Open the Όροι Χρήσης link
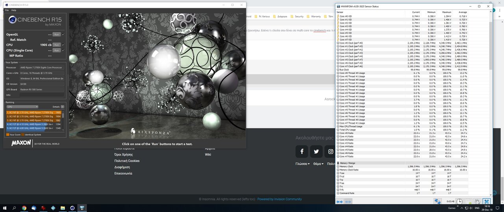 (x=124, y=155)
